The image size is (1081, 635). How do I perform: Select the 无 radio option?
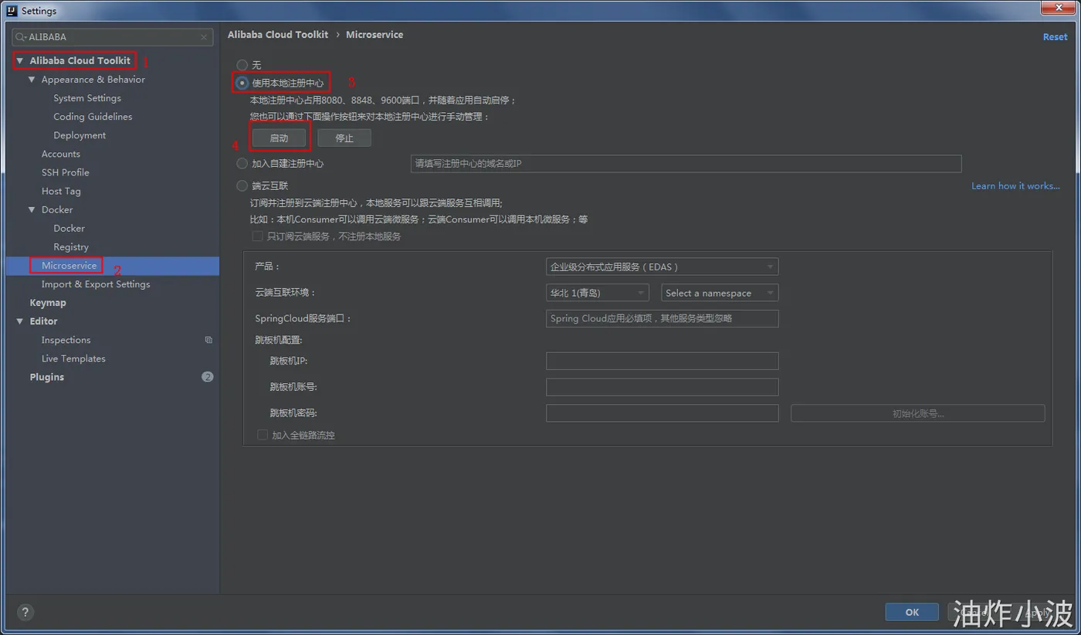pos(242,65)
